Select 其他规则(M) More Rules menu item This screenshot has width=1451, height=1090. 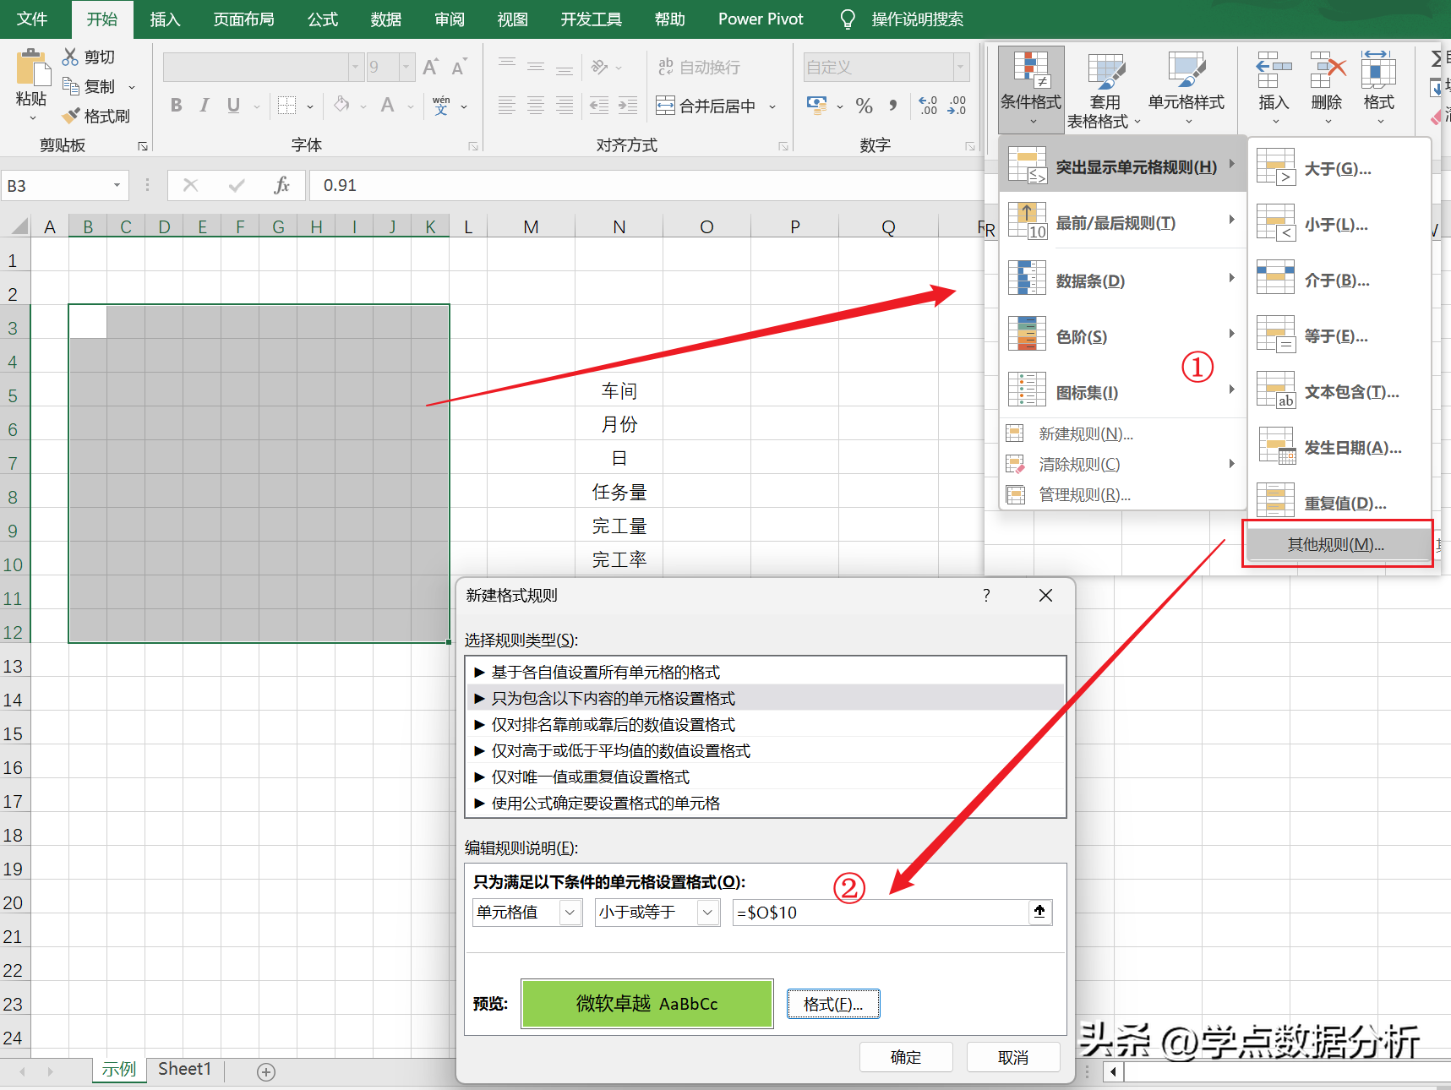[1336, 544]
